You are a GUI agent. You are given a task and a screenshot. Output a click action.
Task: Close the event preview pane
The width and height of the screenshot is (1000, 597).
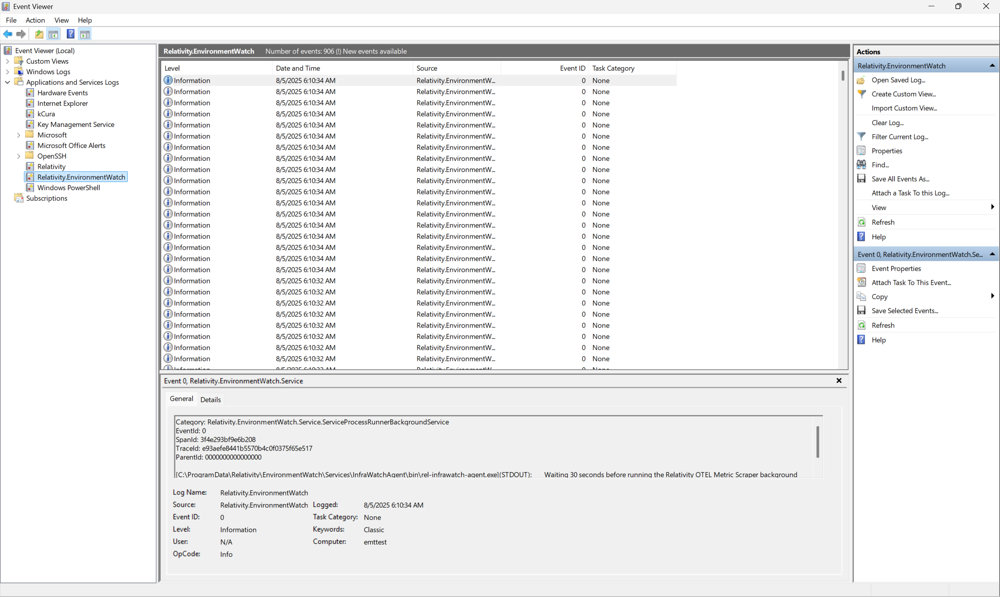click(x=839, y=381)
